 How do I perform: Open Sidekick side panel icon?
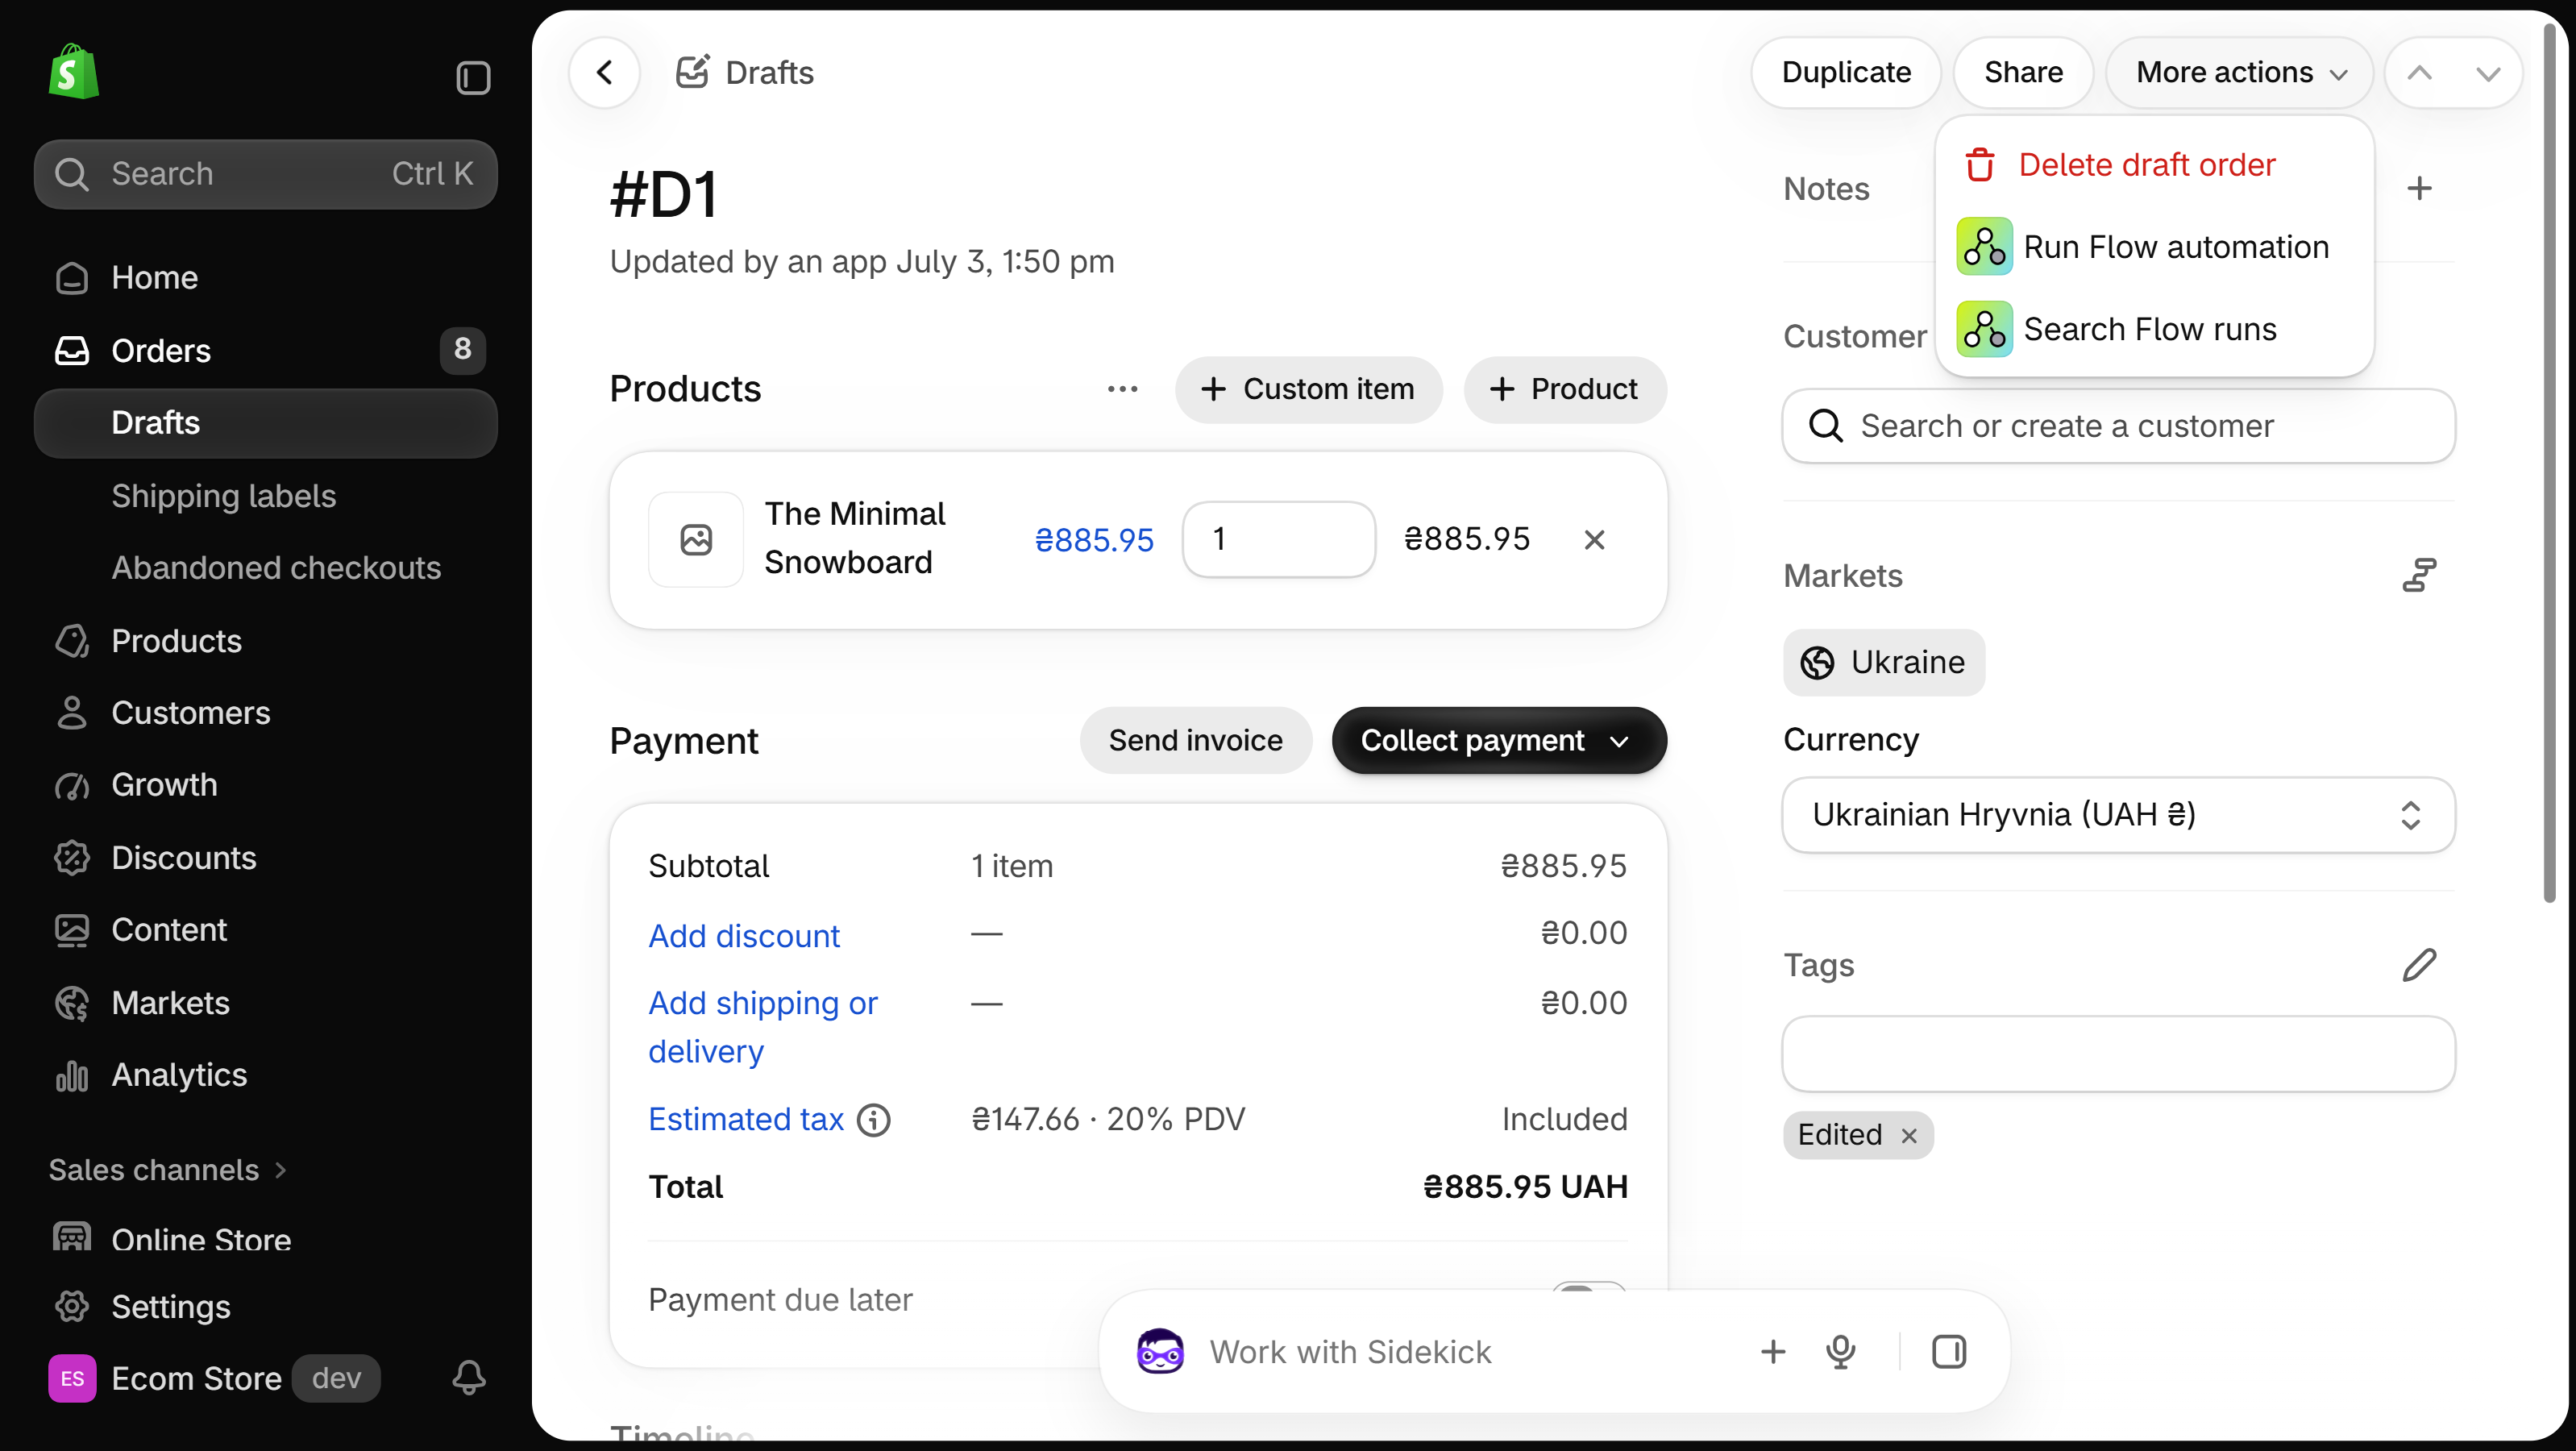point(1948,1351)
